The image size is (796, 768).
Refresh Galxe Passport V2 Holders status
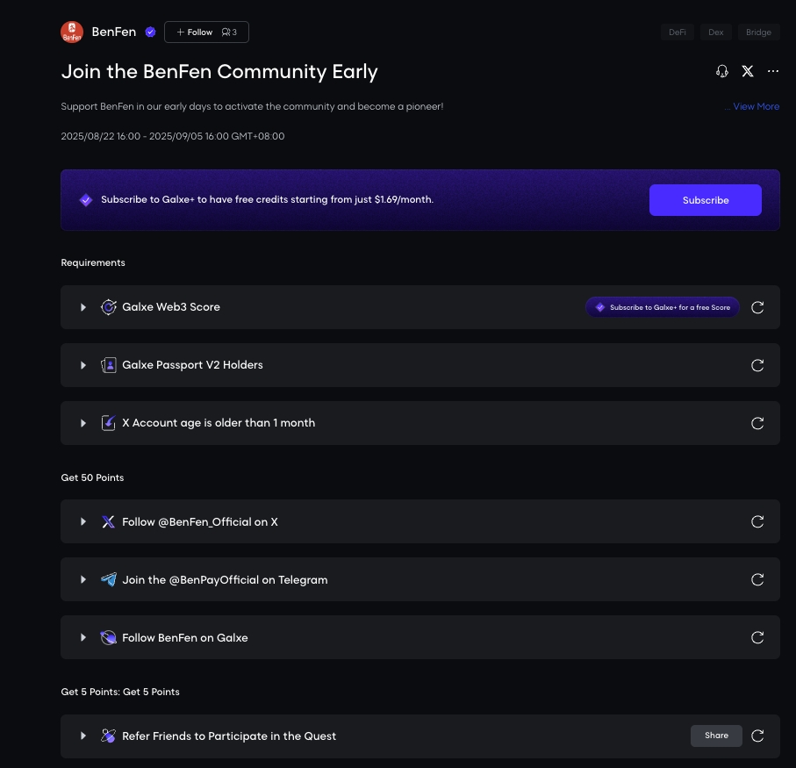pos(758,365)
